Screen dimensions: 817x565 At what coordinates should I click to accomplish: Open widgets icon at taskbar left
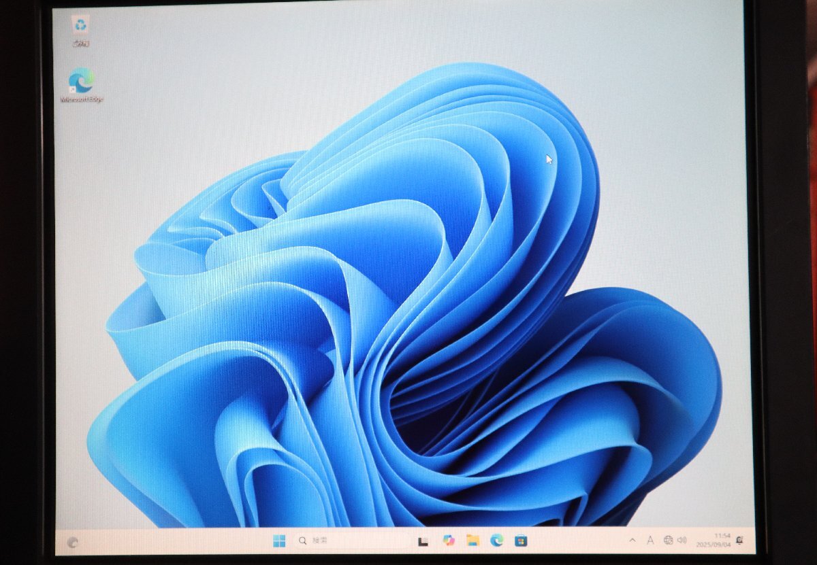73,542
